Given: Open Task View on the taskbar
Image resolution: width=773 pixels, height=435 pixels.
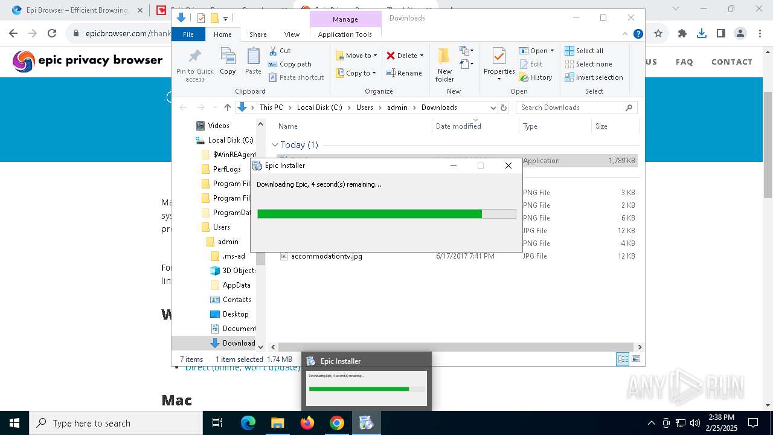Looking at the screenshot, I should (217, 423).
